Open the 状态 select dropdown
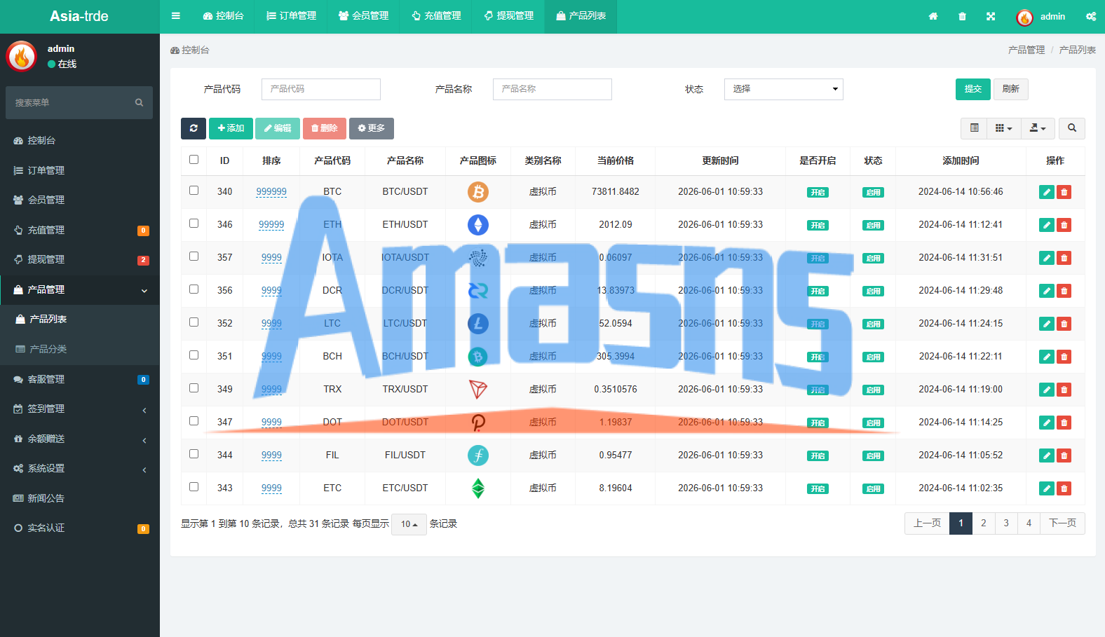1105x637 pixels. pos(784,89)
